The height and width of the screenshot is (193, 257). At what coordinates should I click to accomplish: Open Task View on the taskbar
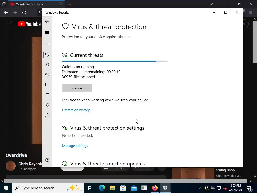(x=90, y=188)
